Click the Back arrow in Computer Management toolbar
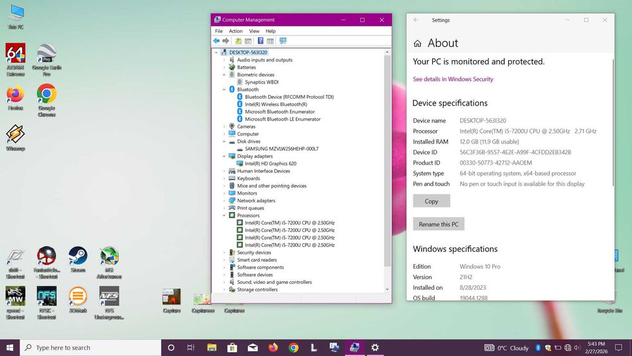 [216, 40]
